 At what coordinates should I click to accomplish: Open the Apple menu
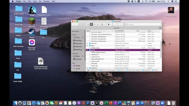tap(13, 1)
